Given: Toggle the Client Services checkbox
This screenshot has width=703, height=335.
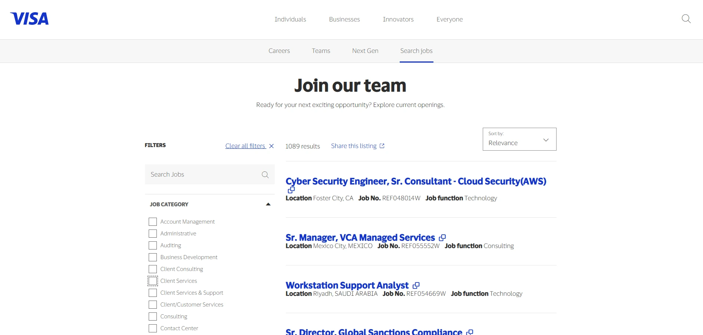Looking at the screenshot, I should [153, 281].
